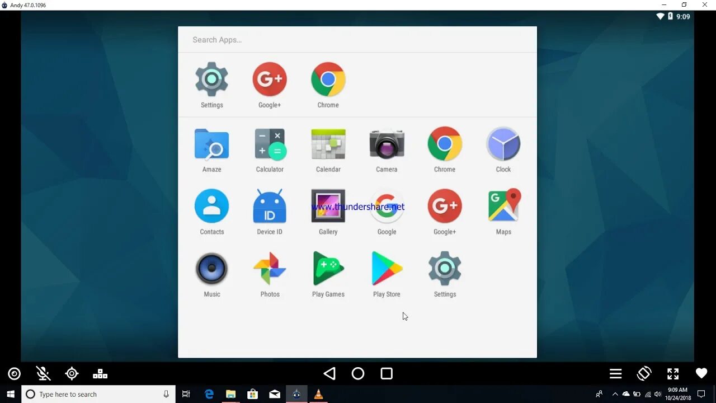The image size is (716, 403).
Task: Open the Andy hamburger menu
Action: pos(616,373)
